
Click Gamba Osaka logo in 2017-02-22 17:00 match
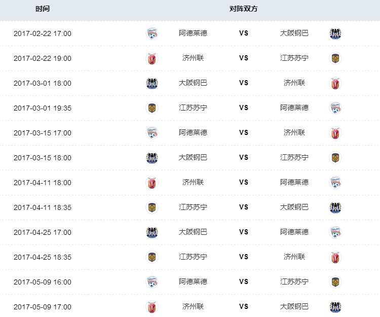click(335, 33)
